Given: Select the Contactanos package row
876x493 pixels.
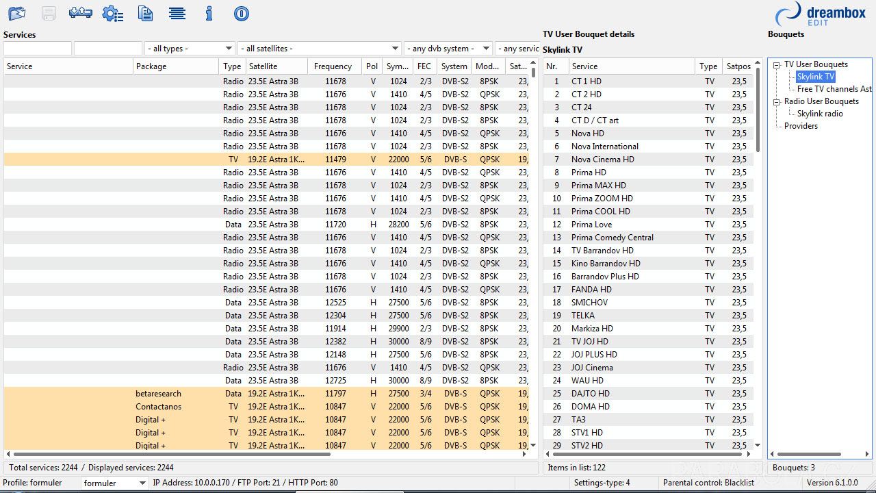Looking at the screenshot, I should coord(266,407).
